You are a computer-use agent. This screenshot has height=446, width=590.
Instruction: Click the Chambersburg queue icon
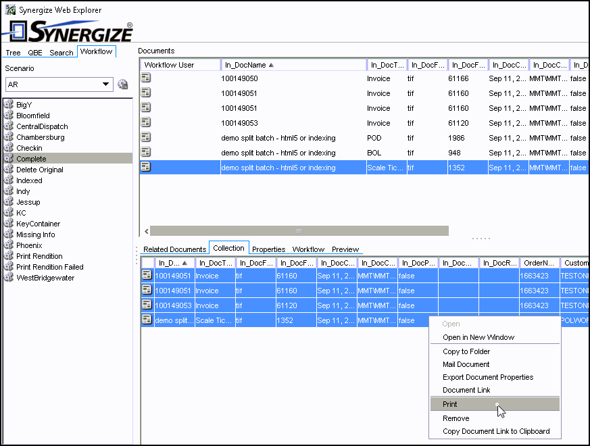coord(9,137)
